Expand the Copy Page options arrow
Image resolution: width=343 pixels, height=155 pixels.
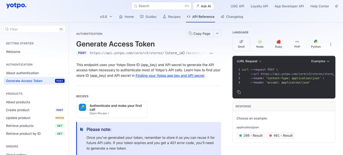[x=217, y=34]
